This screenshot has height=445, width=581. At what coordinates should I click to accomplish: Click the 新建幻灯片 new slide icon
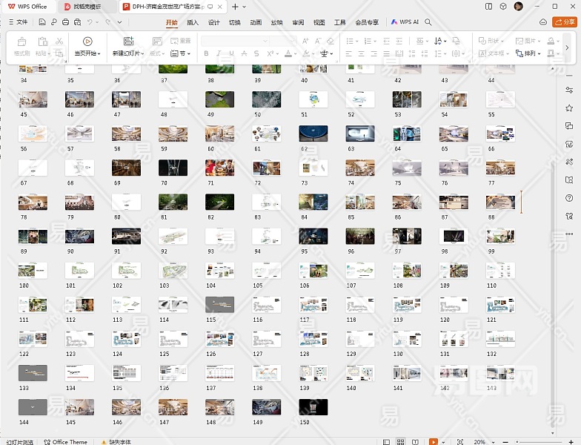point(128,42)
